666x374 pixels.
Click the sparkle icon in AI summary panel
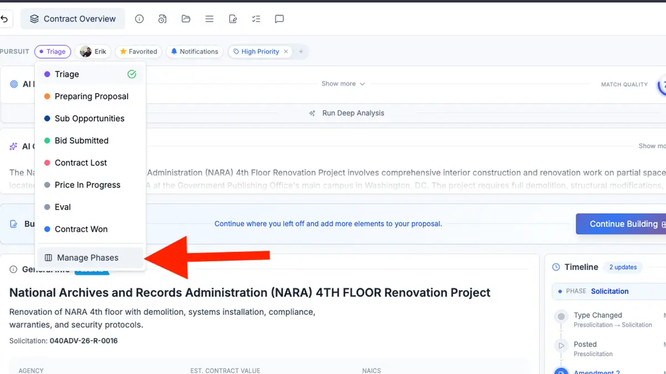tap(13, 146)
